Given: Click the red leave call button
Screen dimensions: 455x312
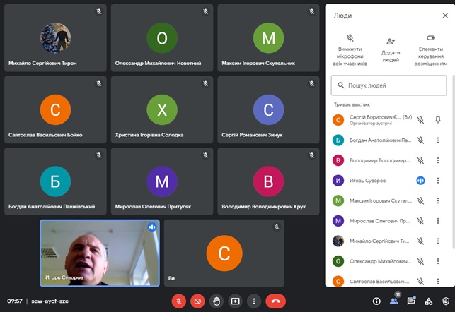Looking at the screenshot, I should click(x=276, y=301).
